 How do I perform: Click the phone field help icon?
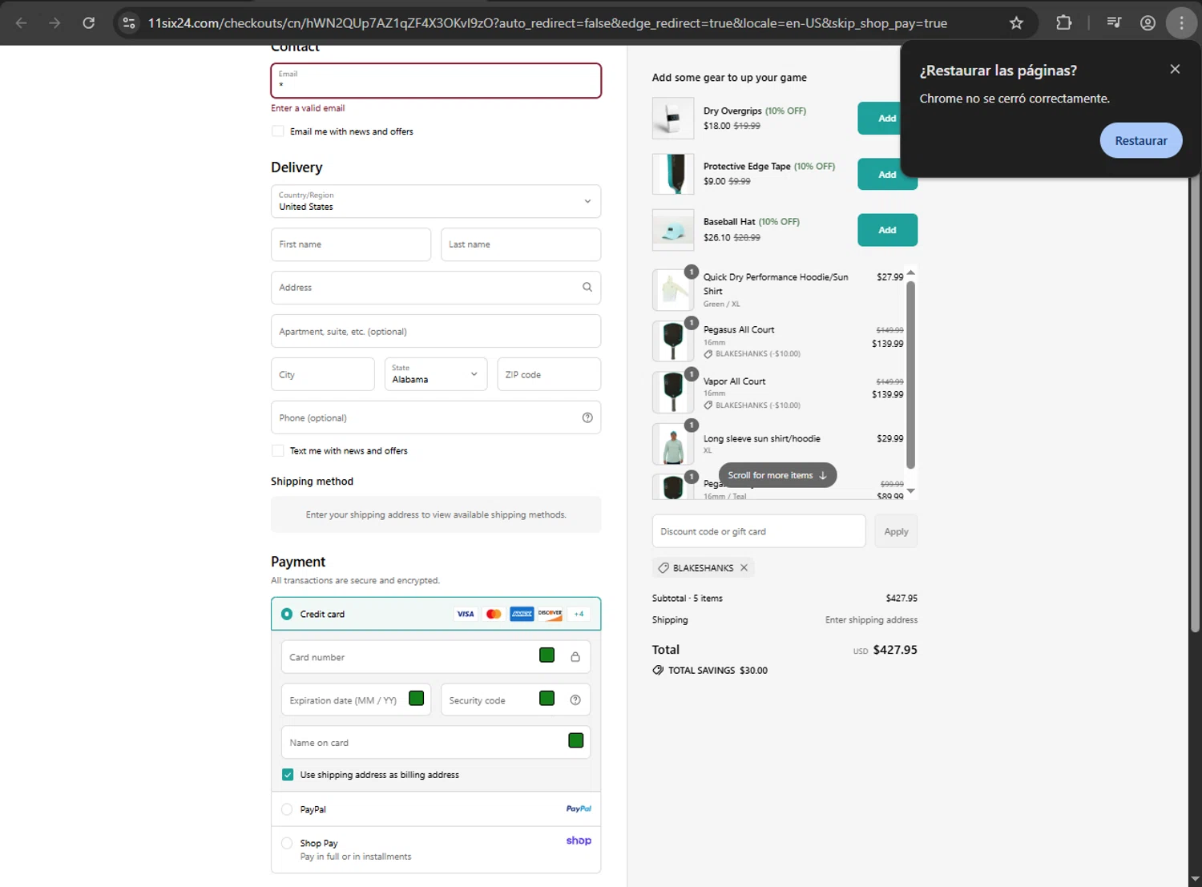tap(587, 417)
